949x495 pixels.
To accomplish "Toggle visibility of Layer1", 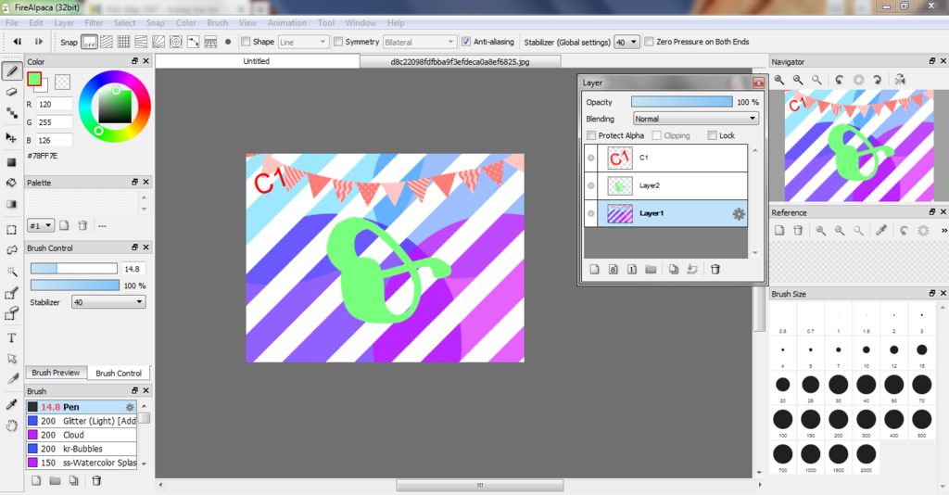I will coord(590,213).
